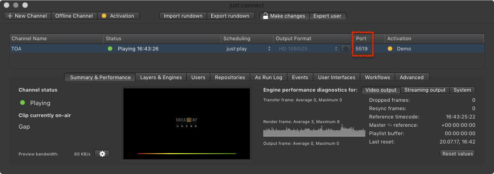Click the Master reference offset value
The width and height of the screenshot is (494, 174).
point(458,125)
